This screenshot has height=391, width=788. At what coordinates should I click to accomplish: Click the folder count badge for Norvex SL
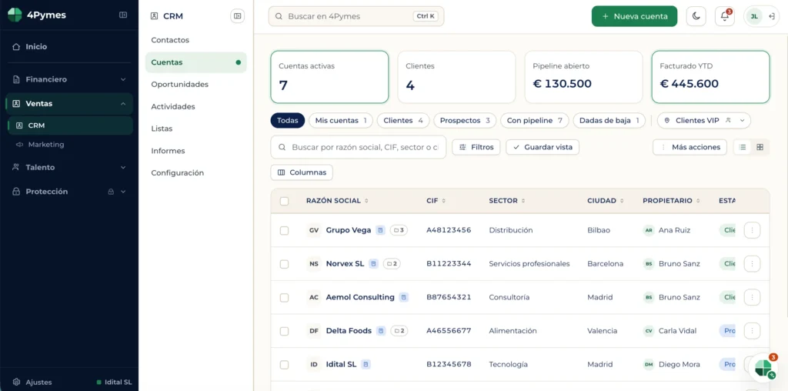(392, 263)
